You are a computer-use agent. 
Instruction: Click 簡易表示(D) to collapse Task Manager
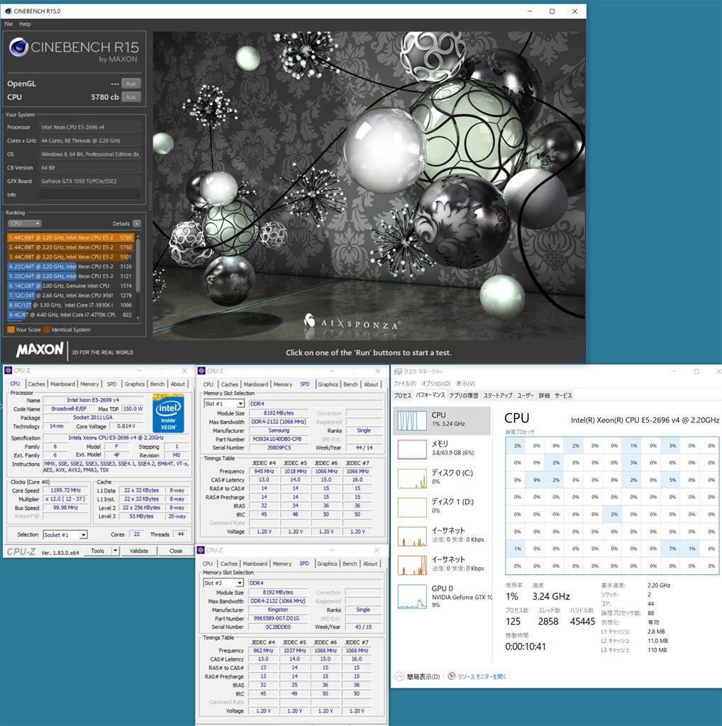[423, 676]
